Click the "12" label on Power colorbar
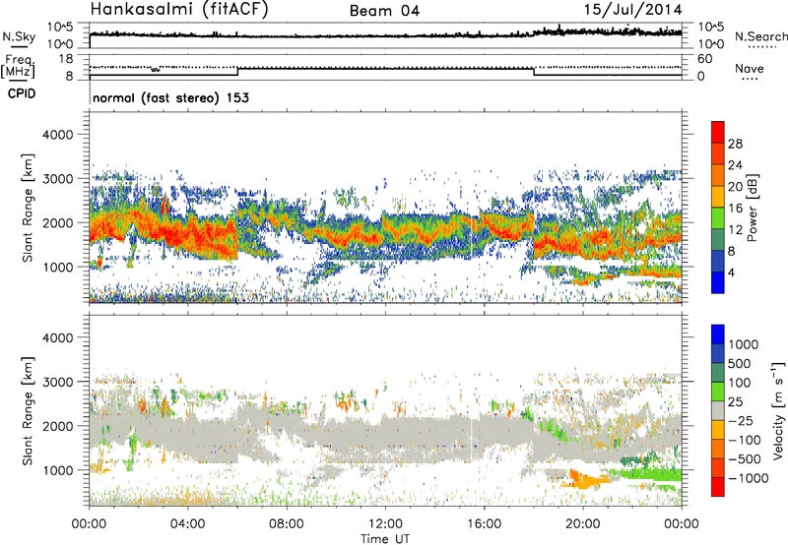788x545 pixels. tap(735, 230)
